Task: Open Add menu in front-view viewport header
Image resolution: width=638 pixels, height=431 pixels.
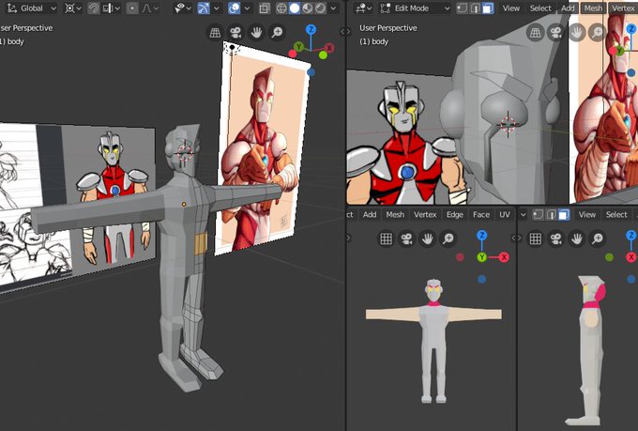Action: [x=370, y=215]
